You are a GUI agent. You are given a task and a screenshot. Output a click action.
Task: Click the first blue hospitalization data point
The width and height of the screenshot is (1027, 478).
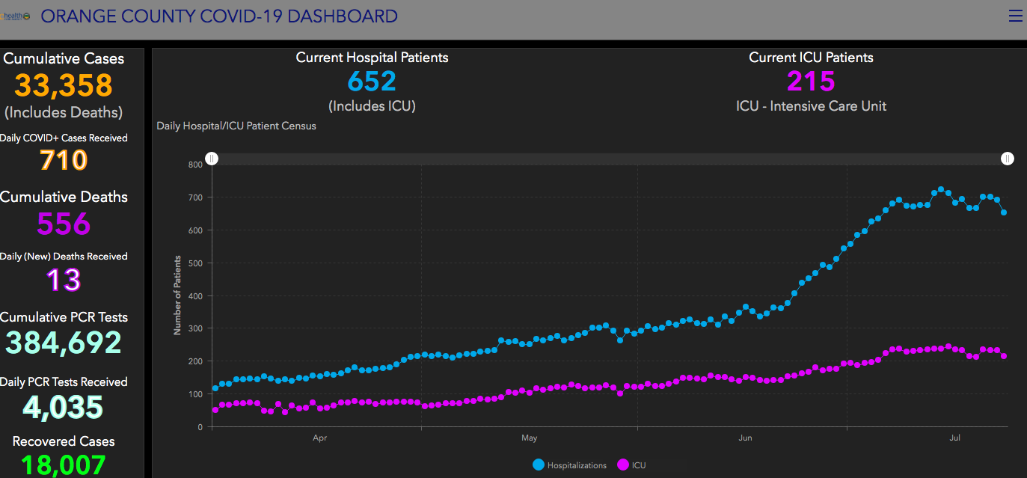pos(215,388)
